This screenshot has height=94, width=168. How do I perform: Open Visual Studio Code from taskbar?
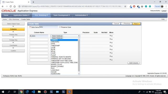point(33,92)
